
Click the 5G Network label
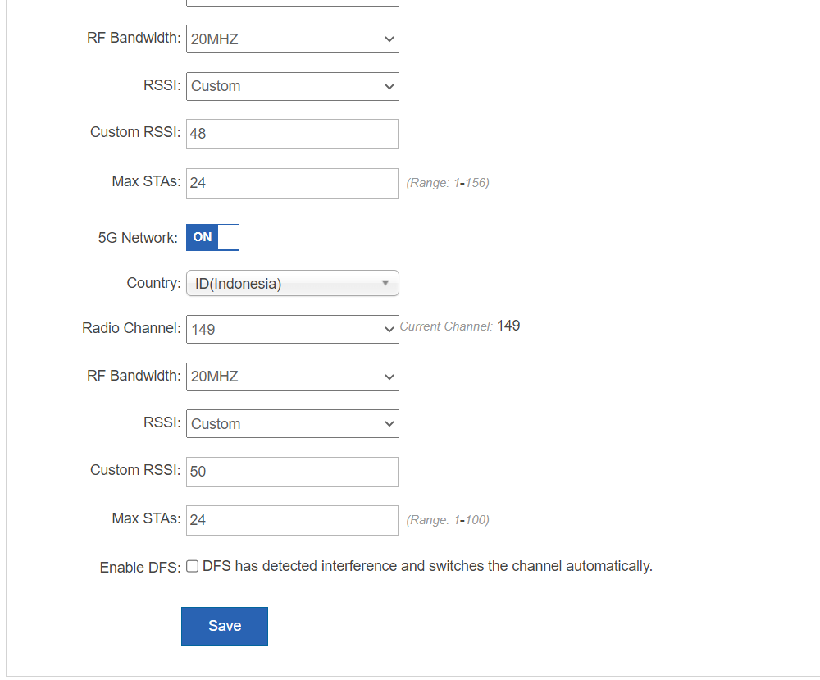[138, 238]
